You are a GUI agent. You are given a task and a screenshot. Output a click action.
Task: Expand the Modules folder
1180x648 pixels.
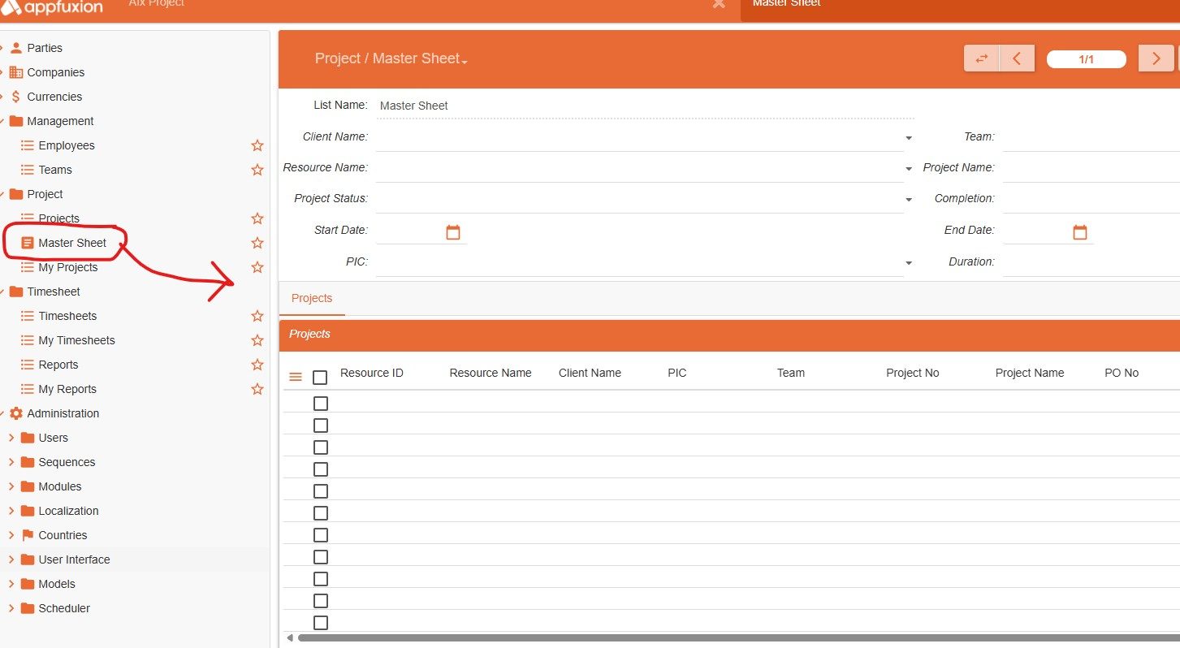pyautogui.click(x=11, y=486)
